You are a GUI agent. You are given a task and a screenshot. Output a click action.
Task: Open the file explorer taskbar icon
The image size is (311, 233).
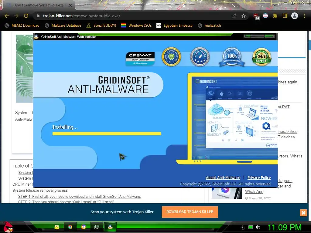pyautogui.click(x=57, y=227)
